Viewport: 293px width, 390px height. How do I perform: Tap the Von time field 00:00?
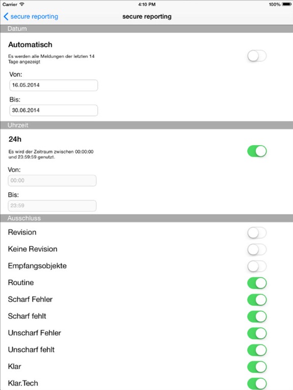click(52, 181)
